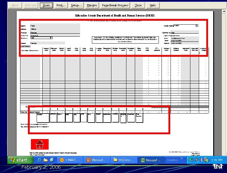Open the Print... dialog button

point(61,5)
